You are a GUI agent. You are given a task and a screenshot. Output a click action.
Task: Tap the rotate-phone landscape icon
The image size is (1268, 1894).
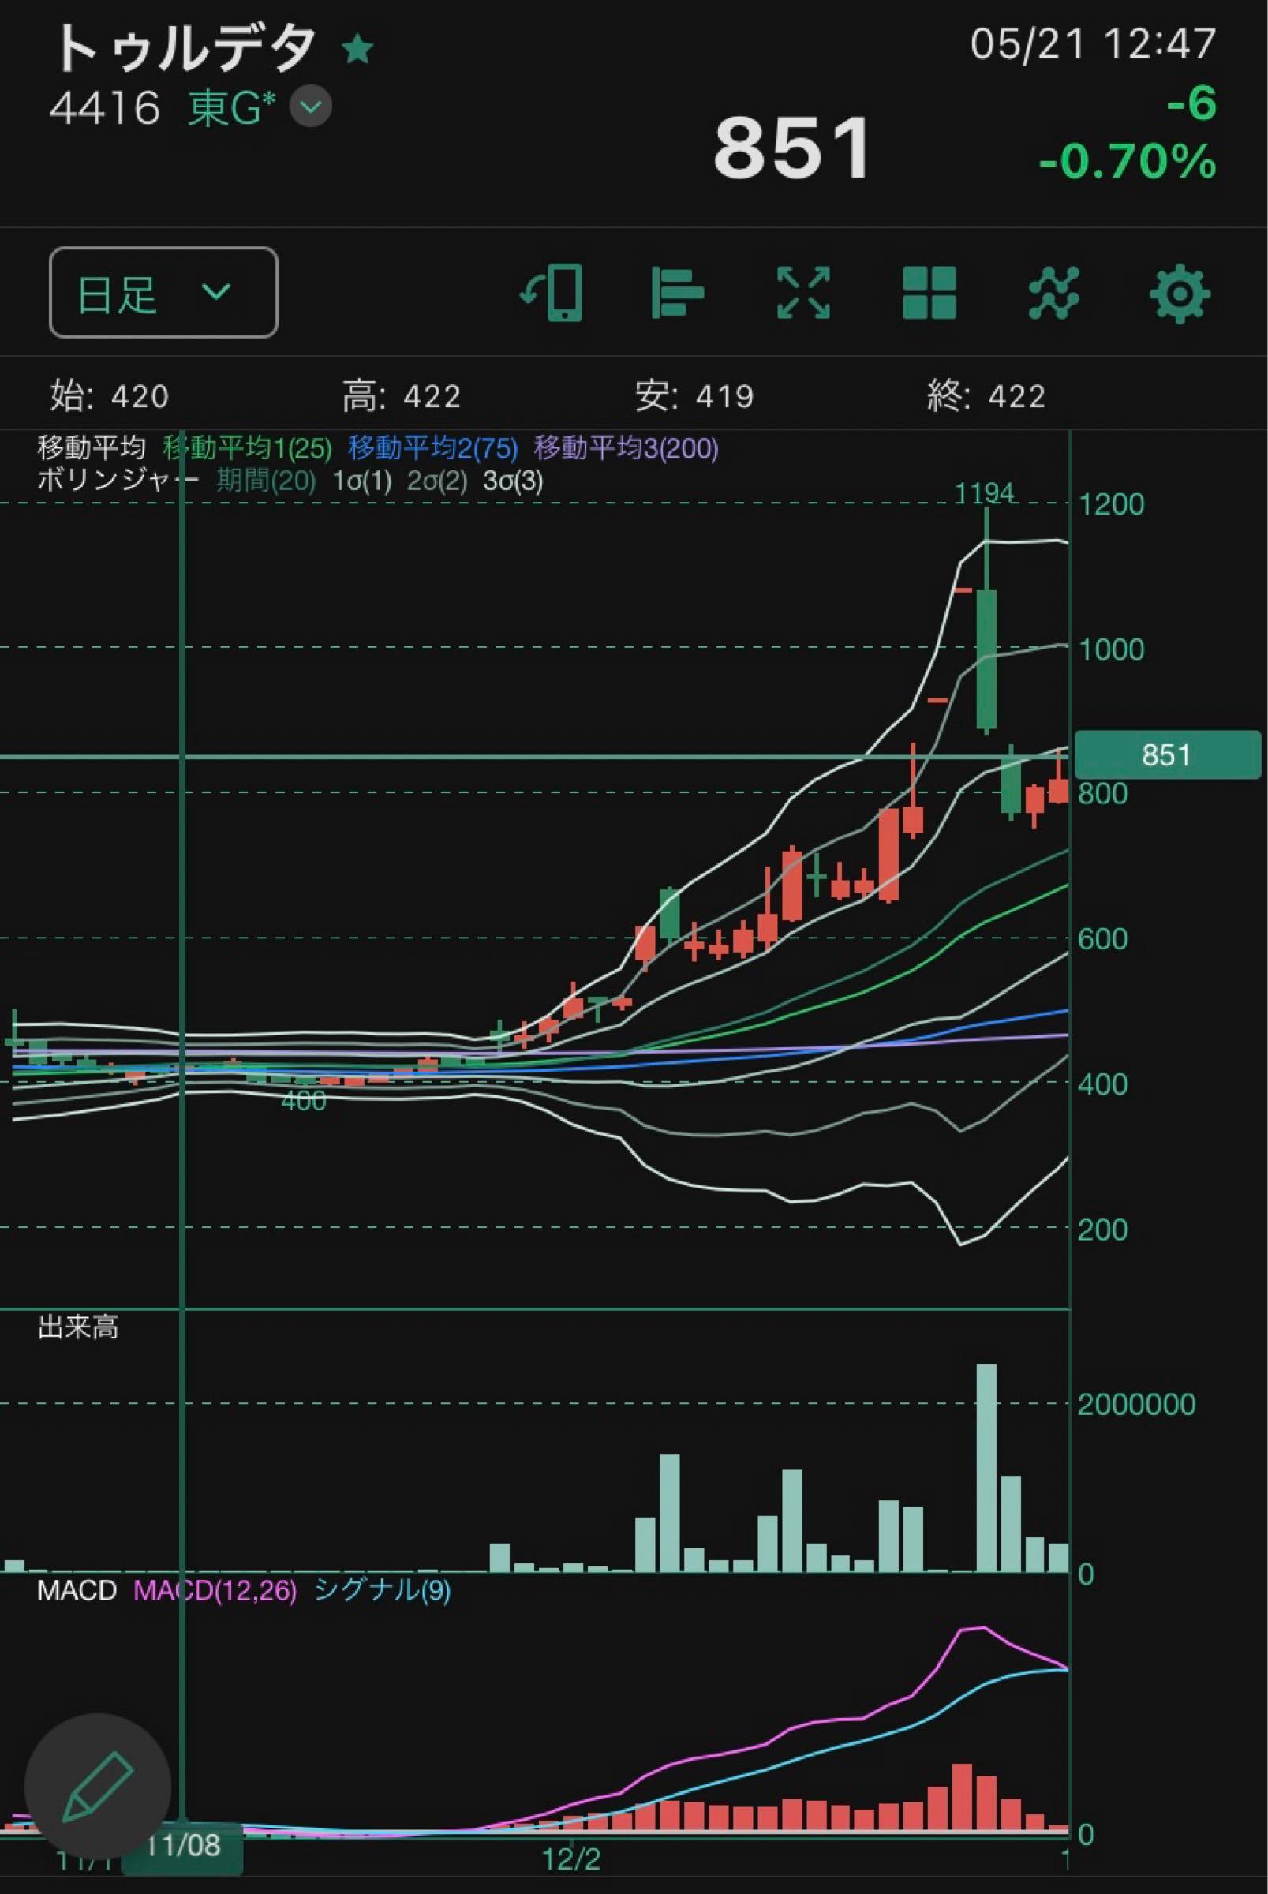552,293
